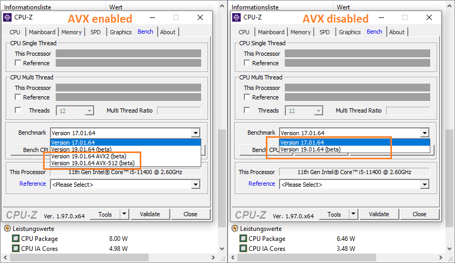
Task: Click CPU-Z app icon in left window title
Action: coord(7,17)
